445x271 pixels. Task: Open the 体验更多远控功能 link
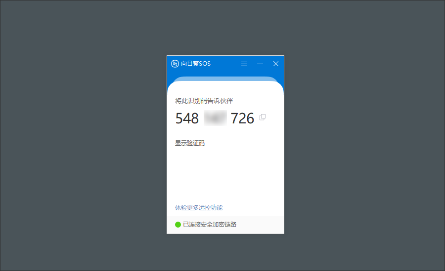click(199, 207)
